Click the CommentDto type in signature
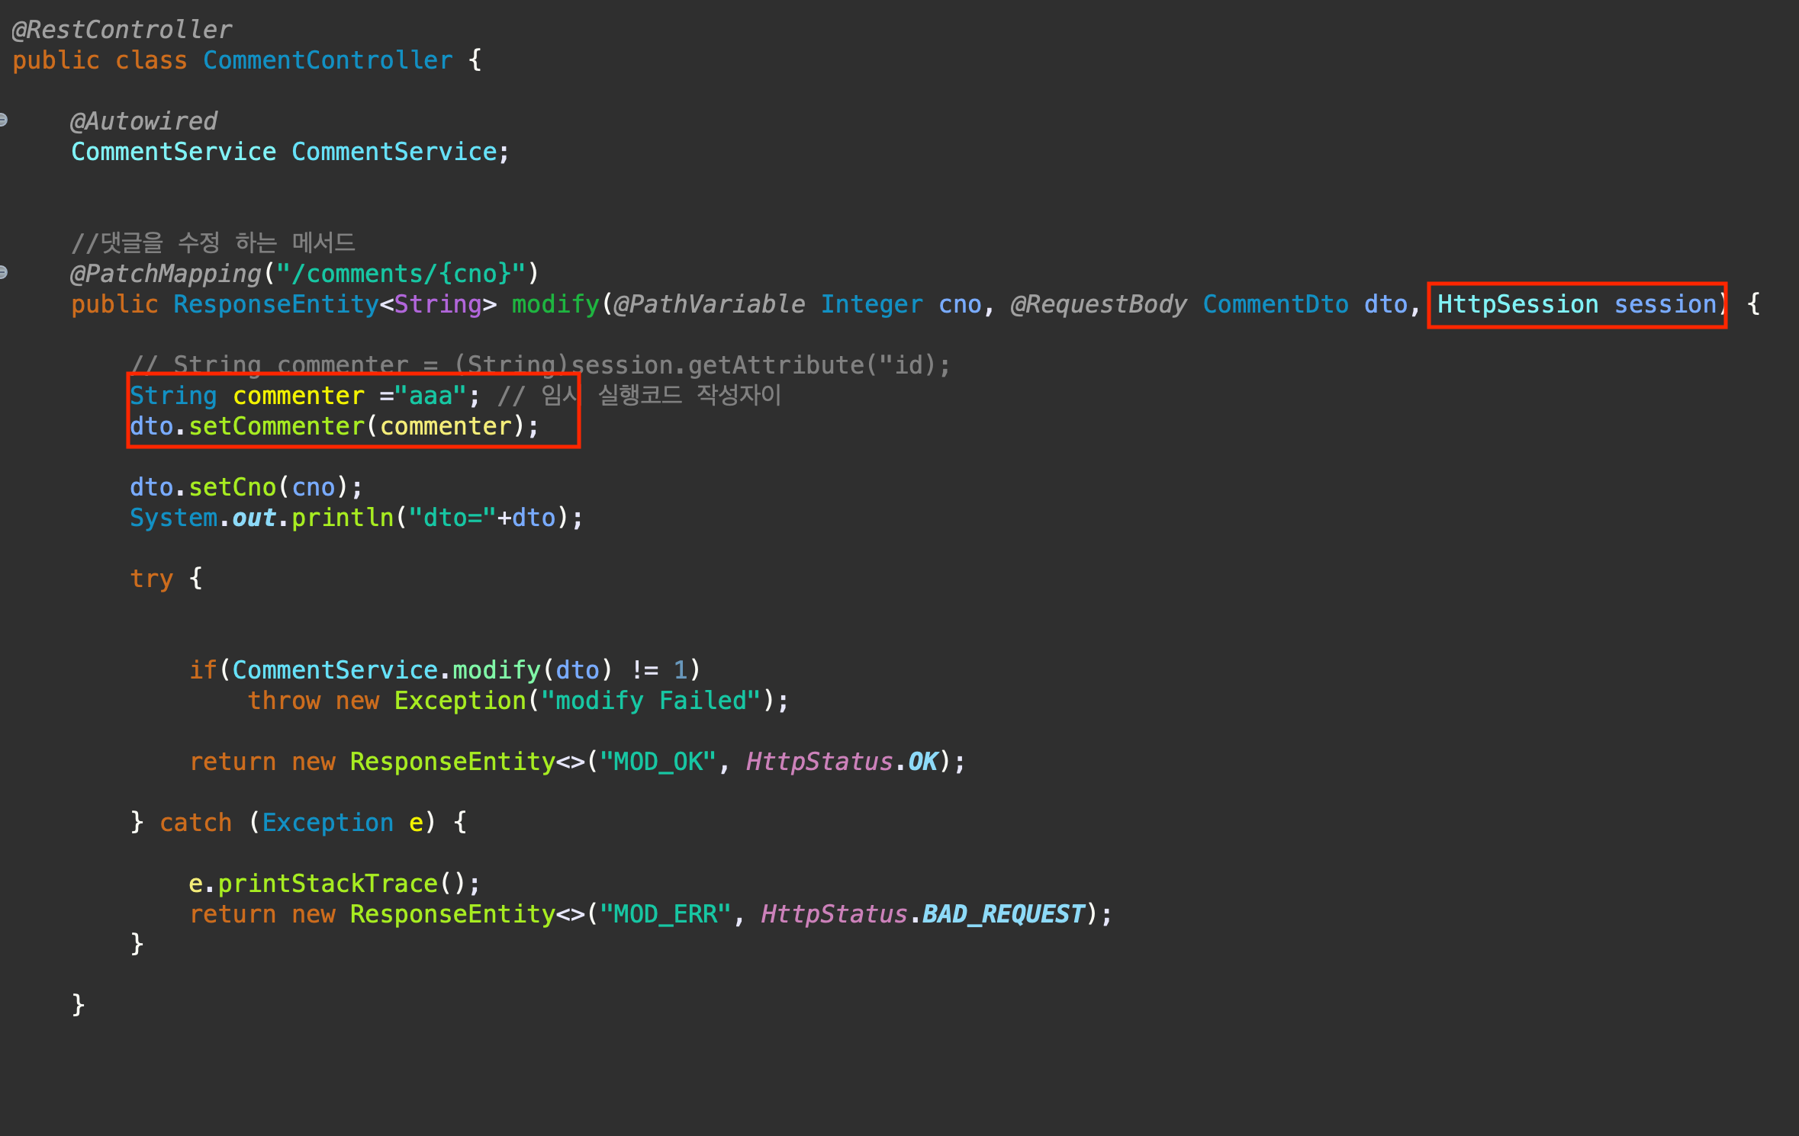Screen dimensions: 1799x1136 (x=1275, y=304)
